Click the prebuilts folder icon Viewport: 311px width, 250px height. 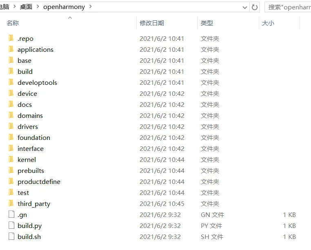point(11,170)
